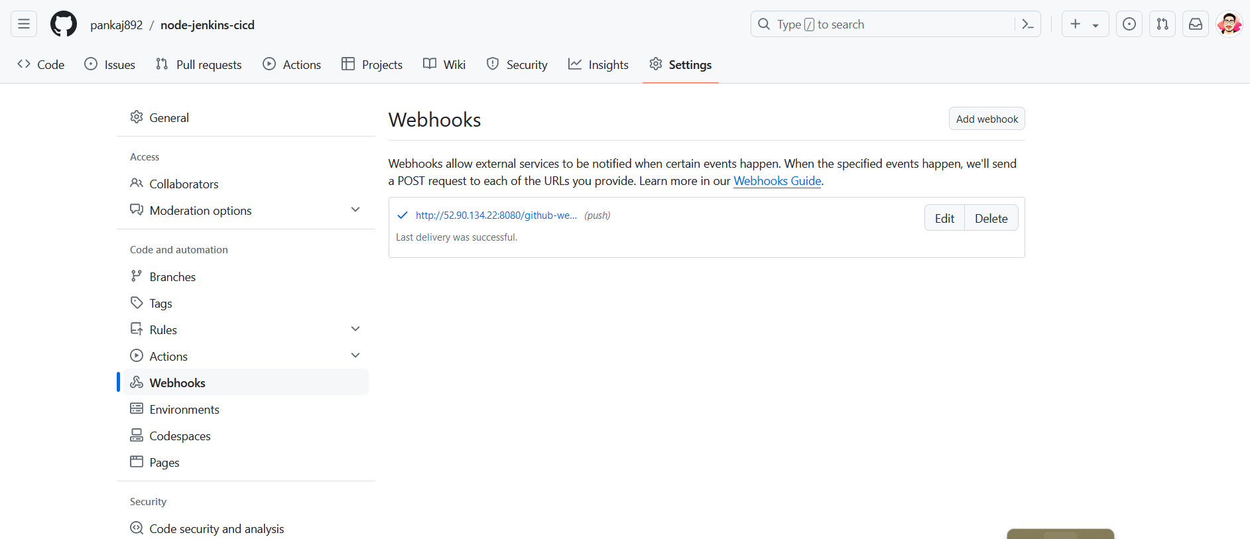Click the Webhooks icon in sidebar
1250x539 pixels.
point(137,382)
